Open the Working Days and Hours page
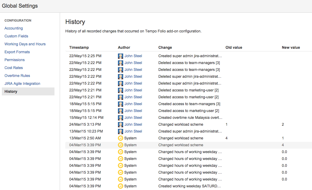This screenshot has height=190, width=312. (25, 44)
